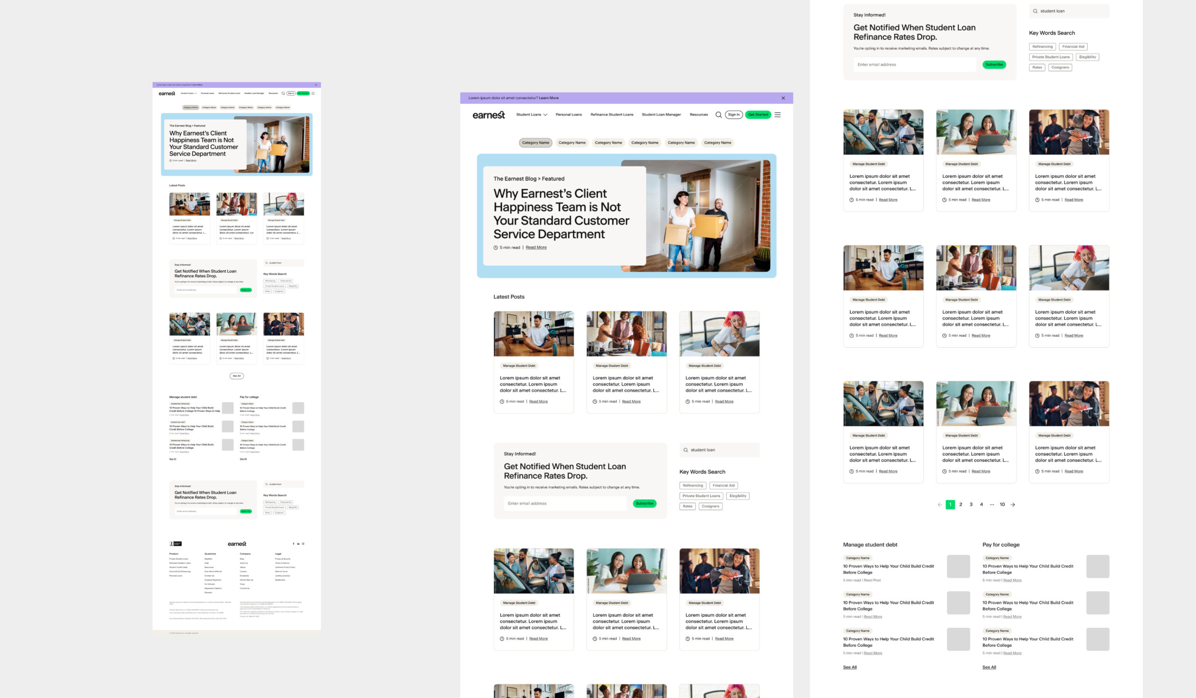
Task: Click See All under Manage student debt, right mockup
Action: click(x=849, y=667)
